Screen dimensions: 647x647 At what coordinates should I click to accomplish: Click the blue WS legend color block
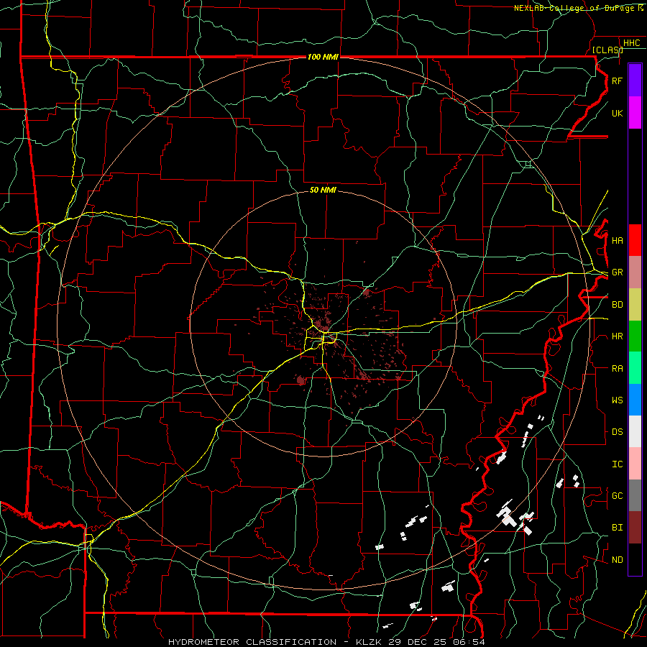(x=635, y=400)
